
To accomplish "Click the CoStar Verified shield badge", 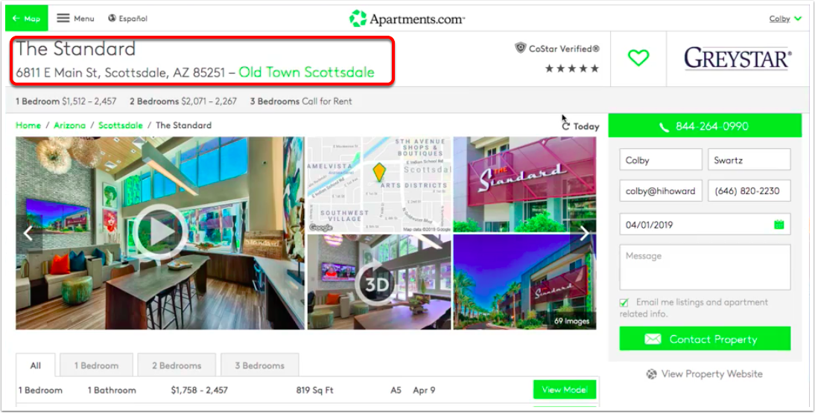I will pyautogui.click(x=520, y=48).
